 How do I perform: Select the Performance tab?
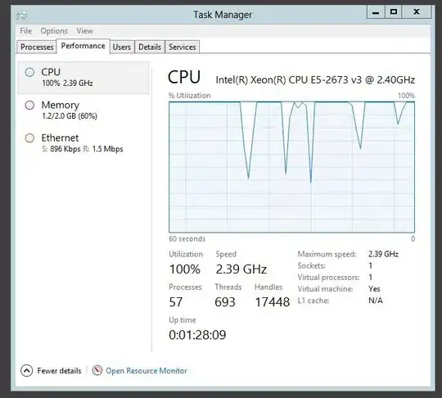pyautogui.click(x=83, y=46)
